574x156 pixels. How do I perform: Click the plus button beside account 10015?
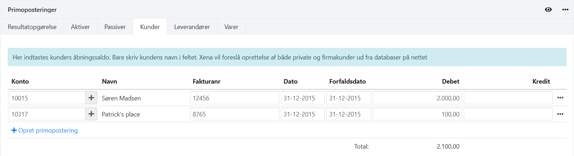click(x=91, y=98)
